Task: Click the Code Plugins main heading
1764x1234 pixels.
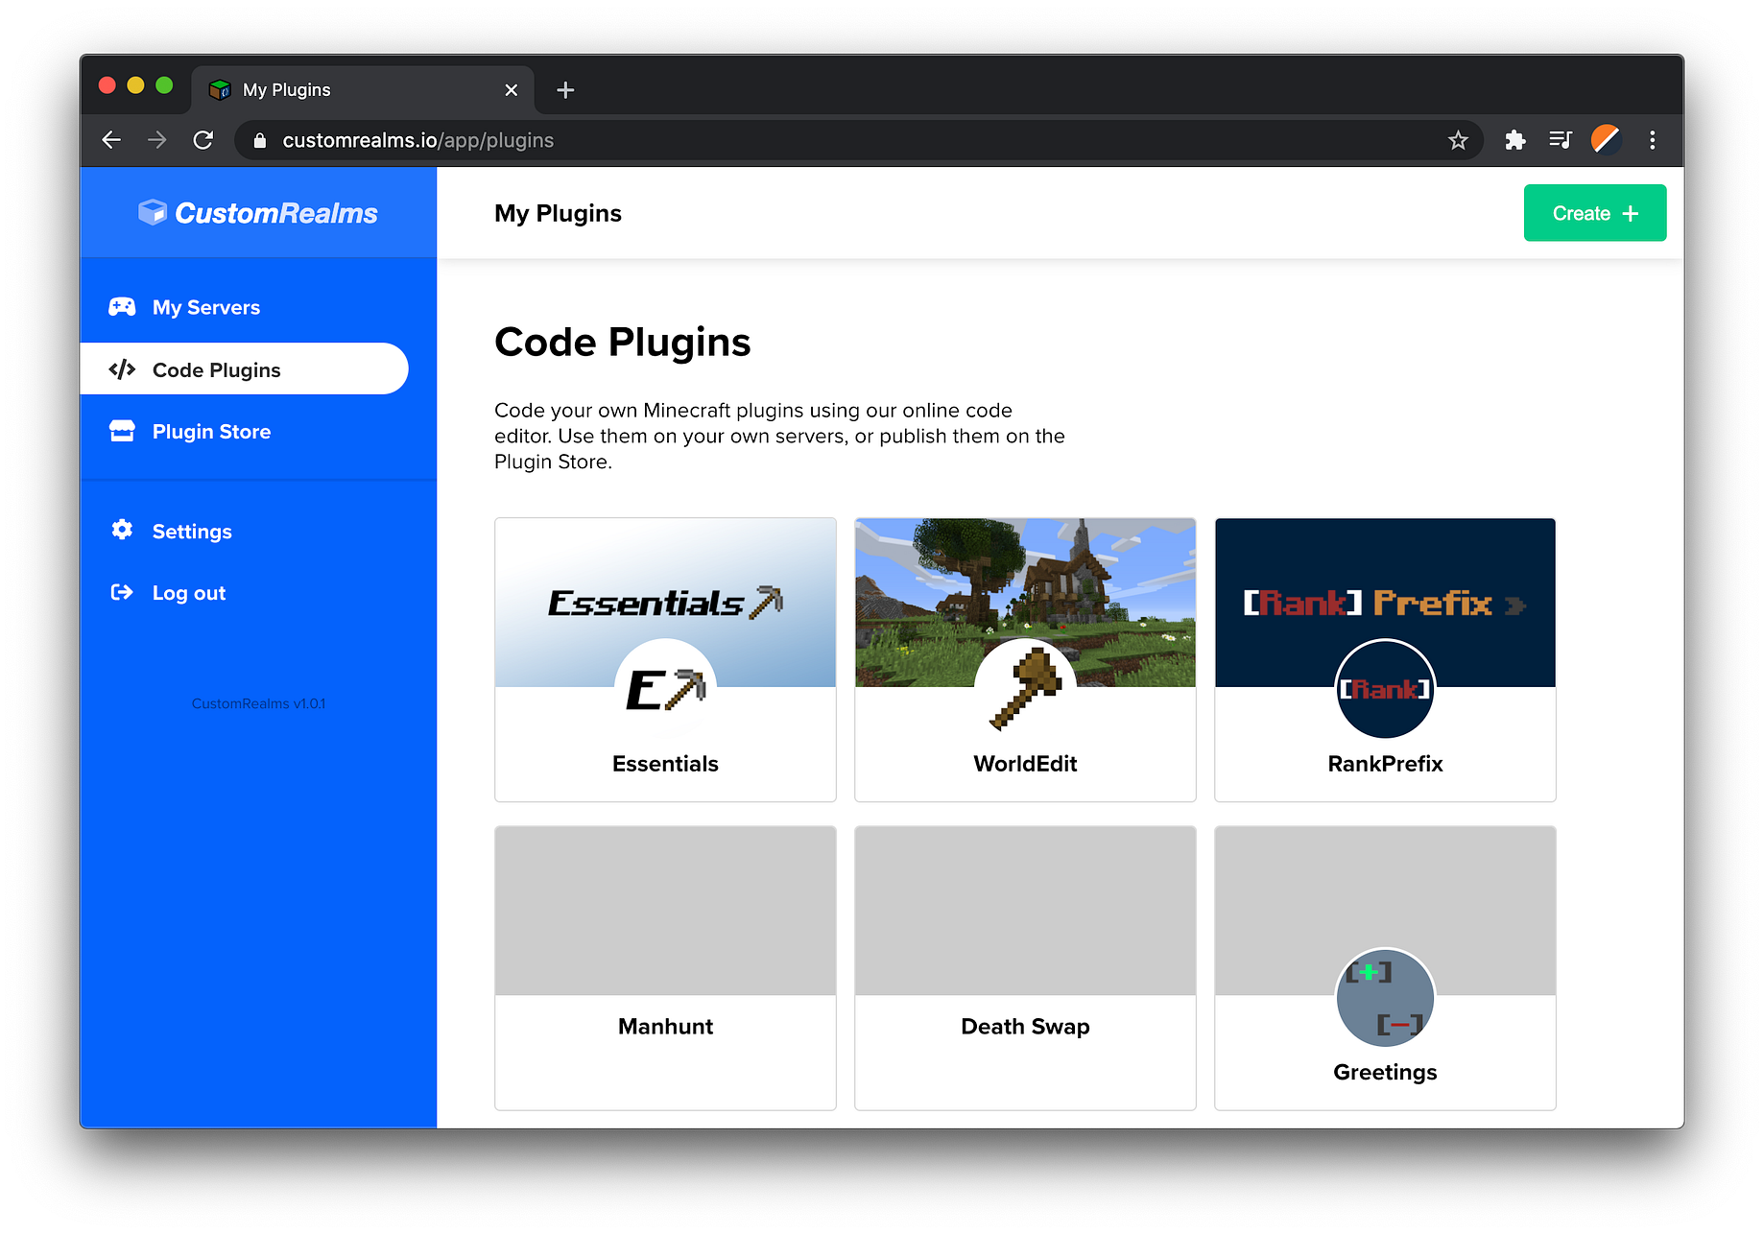Action: tap(622, 343)
